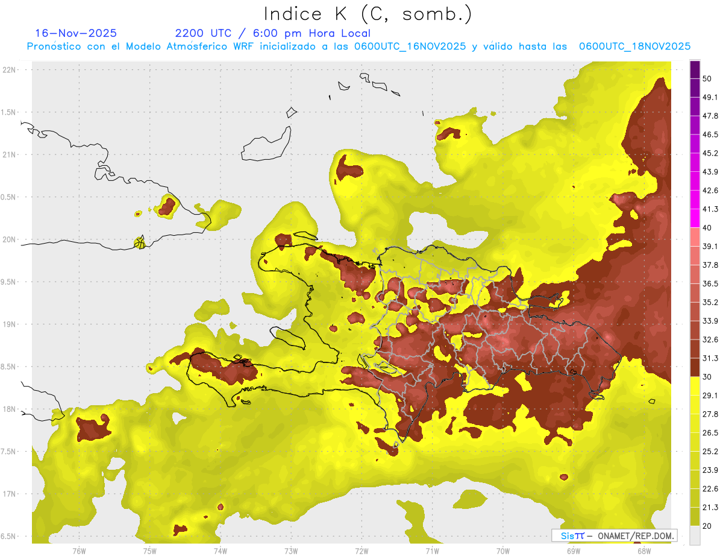
Task: Click the '71W' longitude label
Action: [x=432, y=551]
